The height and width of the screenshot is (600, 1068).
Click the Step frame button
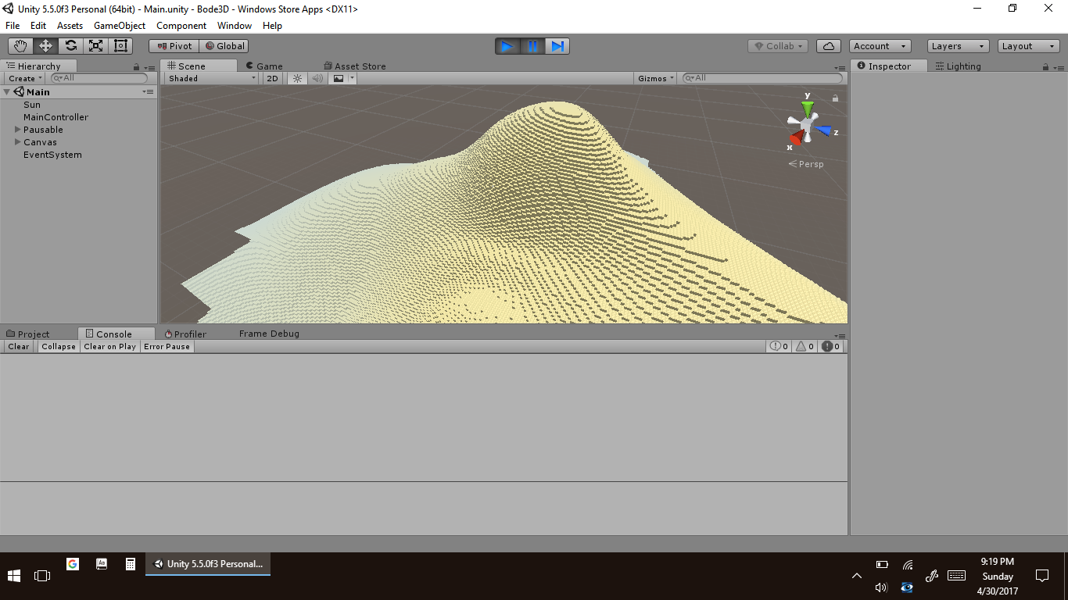click(557, 46)
